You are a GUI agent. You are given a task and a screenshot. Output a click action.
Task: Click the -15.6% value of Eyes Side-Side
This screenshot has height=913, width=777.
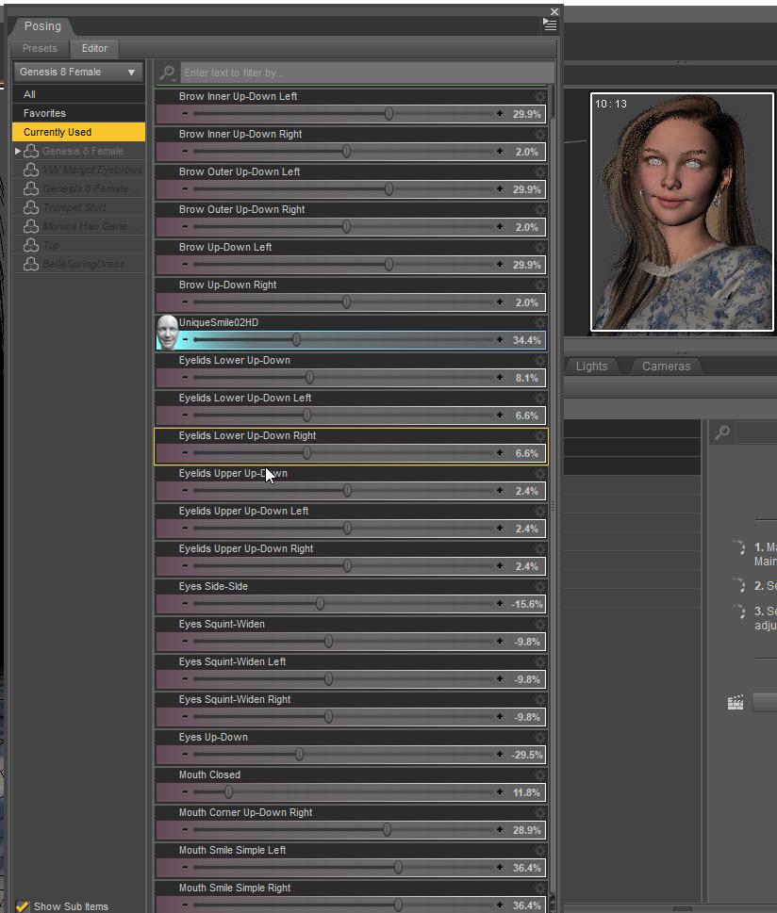pyautogui.click(x=527, y=604)
